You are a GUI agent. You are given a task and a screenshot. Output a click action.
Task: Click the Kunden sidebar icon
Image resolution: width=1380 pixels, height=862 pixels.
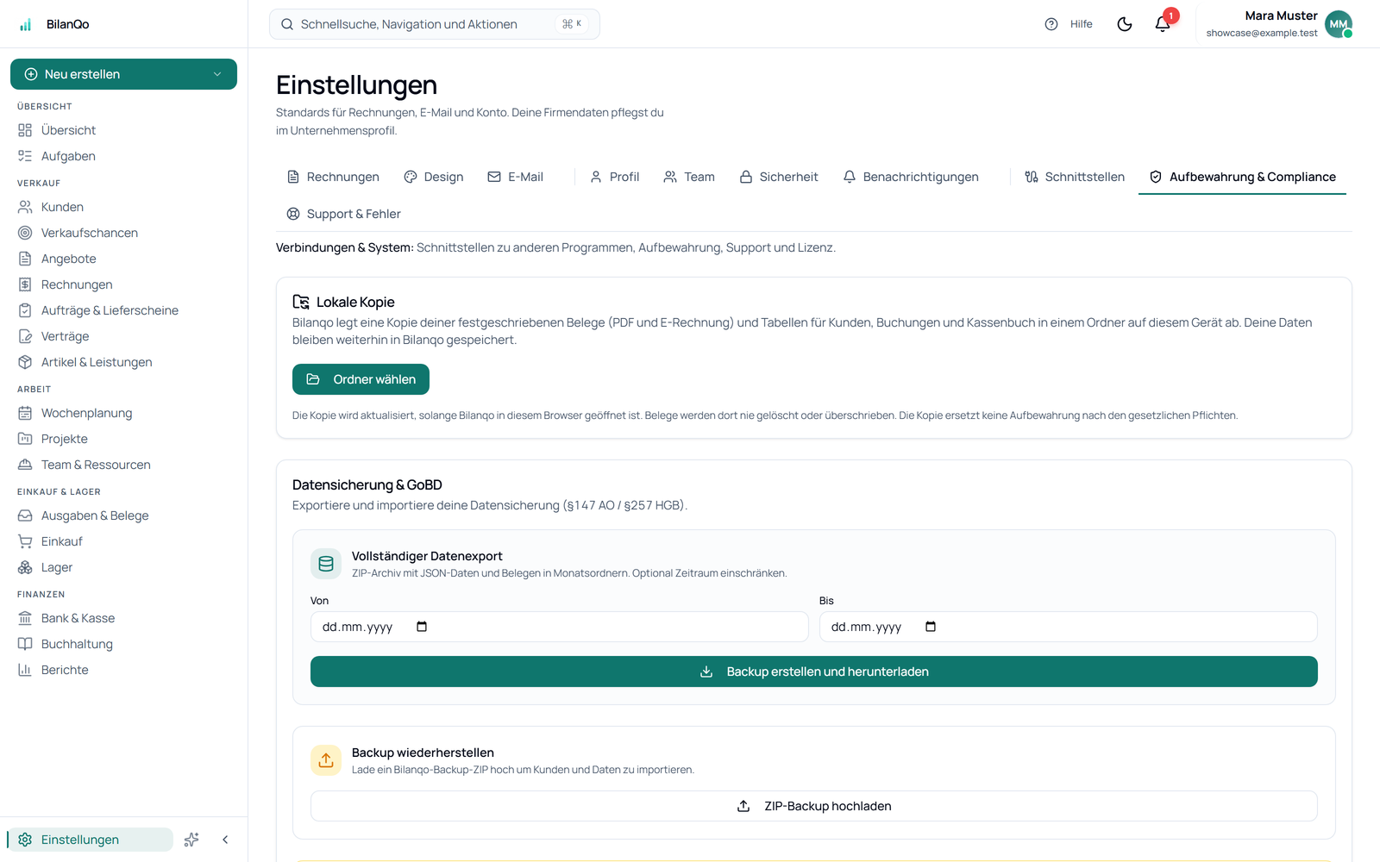[x=25, y=207]
